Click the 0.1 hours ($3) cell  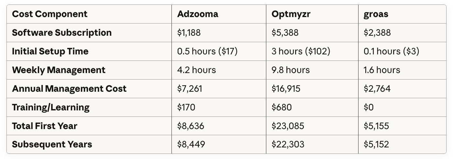(x=392, y=51)
